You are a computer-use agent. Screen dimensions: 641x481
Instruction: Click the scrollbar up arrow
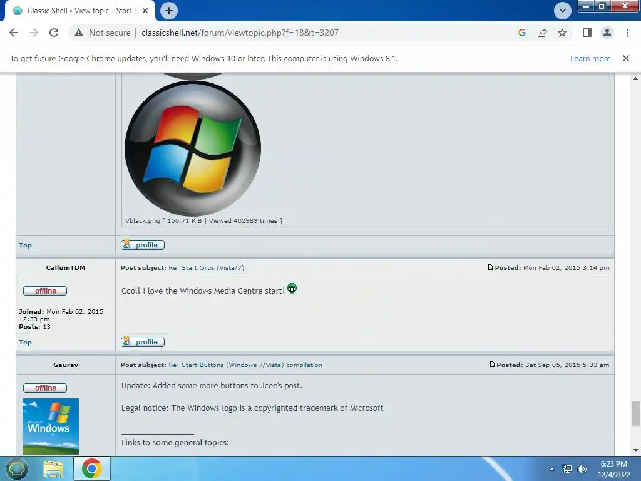pos(635,78)
